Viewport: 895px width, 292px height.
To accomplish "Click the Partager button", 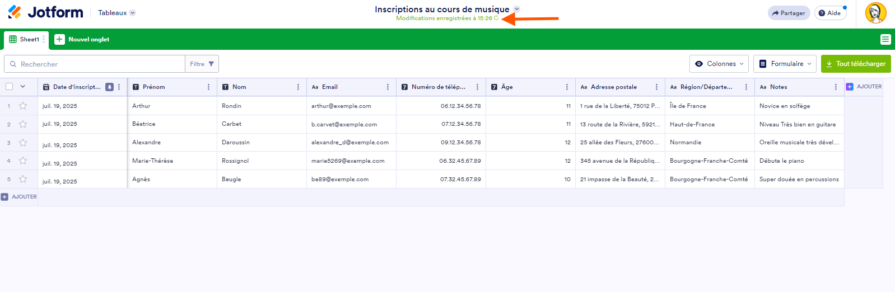I will (789, 13).
